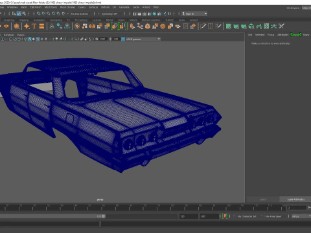Click the Load Attributes button
This screenshot has width=311, height=233.
295,199
